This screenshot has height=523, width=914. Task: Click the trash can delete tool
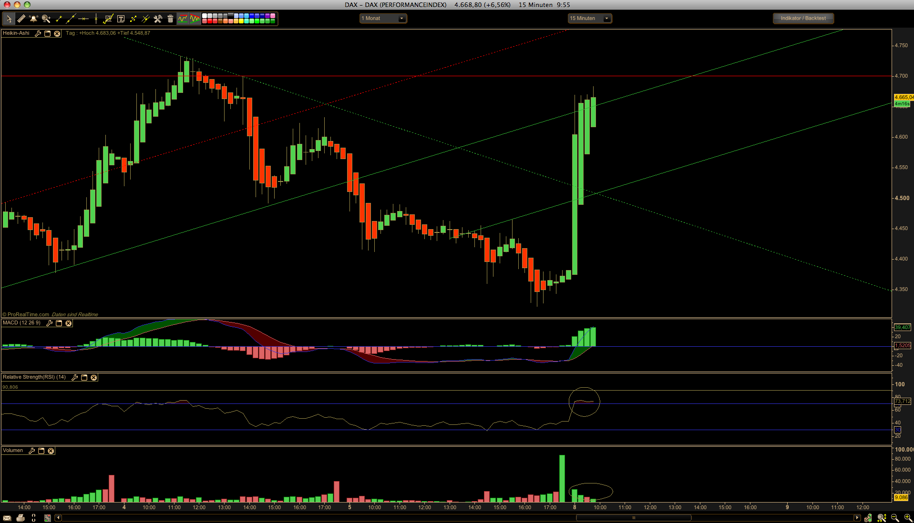[x=170, y=19]
